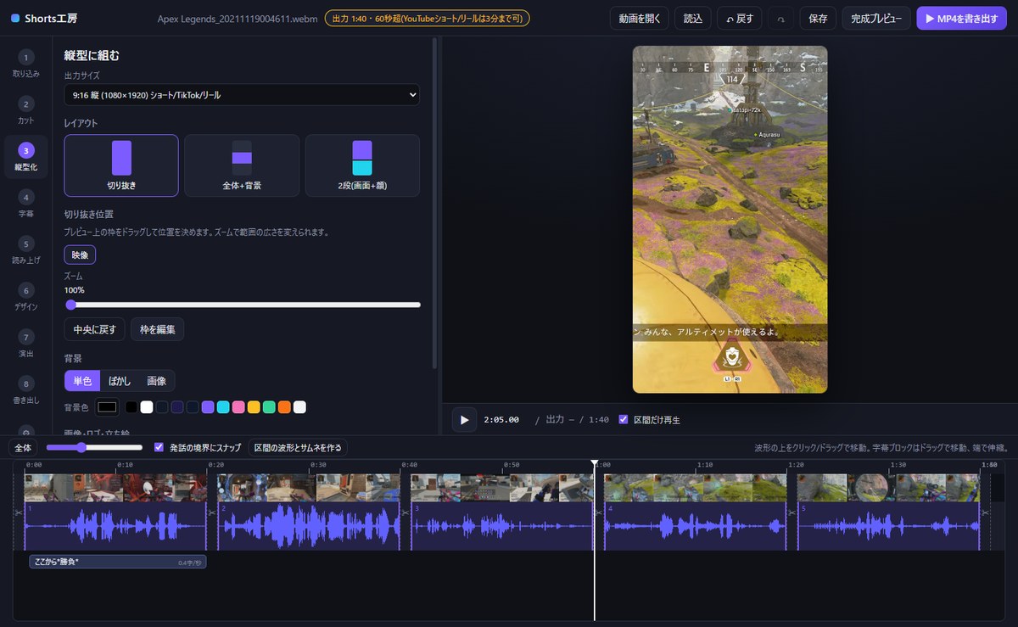Click thumbnail strip of segment 5
This screenshot has height=627, width=1018.
click(x=888, y=488)
